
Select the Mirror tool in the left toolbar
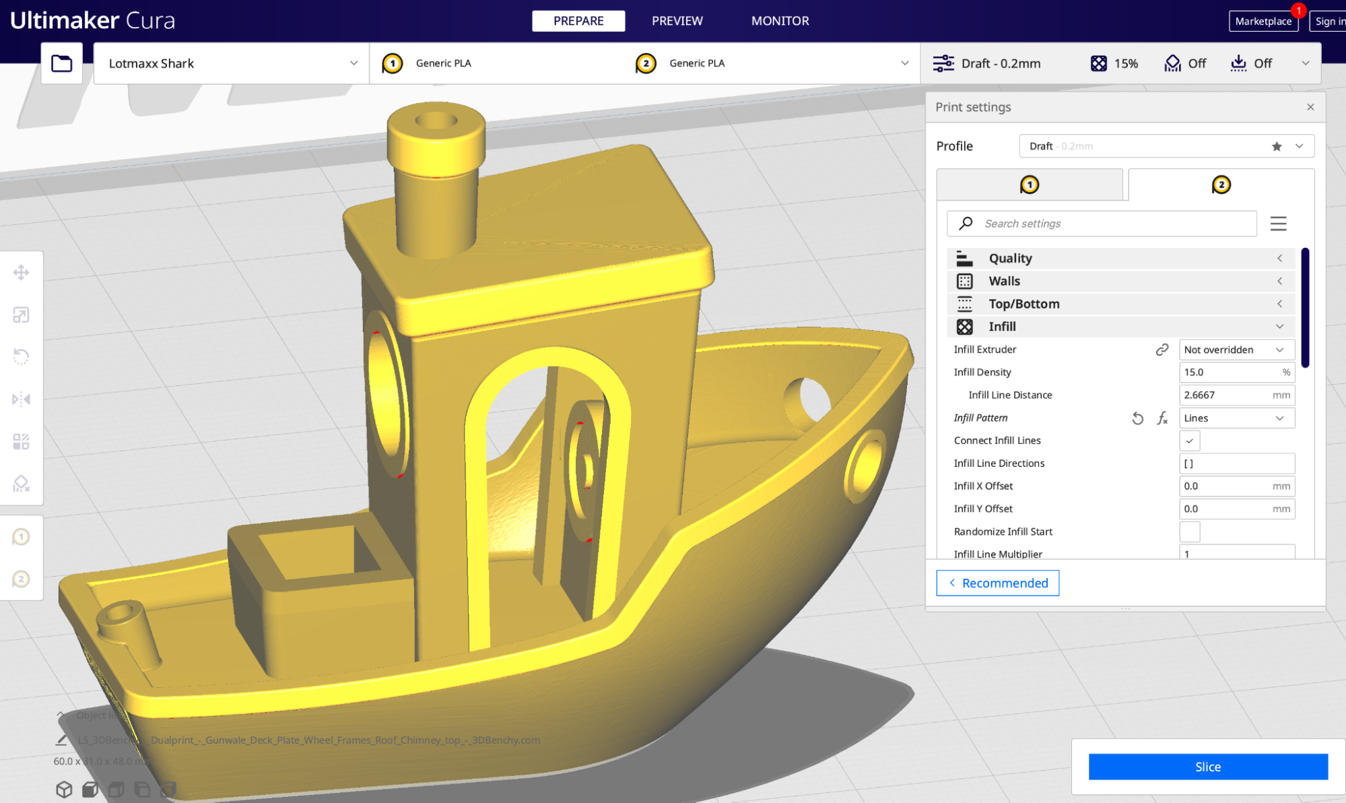[21, 399]
